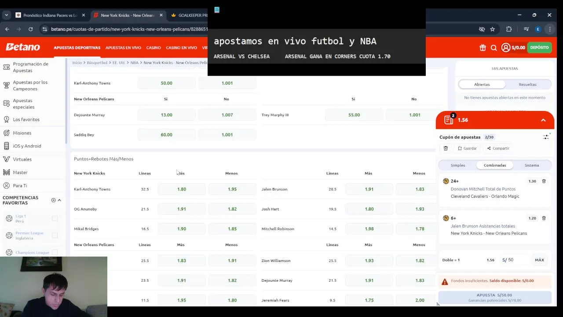Image resolution: width=563 pixels, height=317 pixels.
Task: Select Karl-Anthony Towns Más 1.80 odds
Action: 182,189
